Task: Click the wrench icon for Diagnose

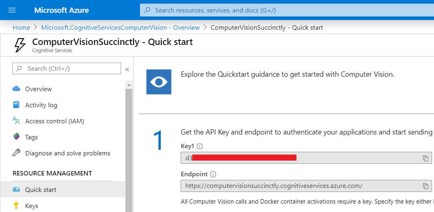Action: pos(16,153)
